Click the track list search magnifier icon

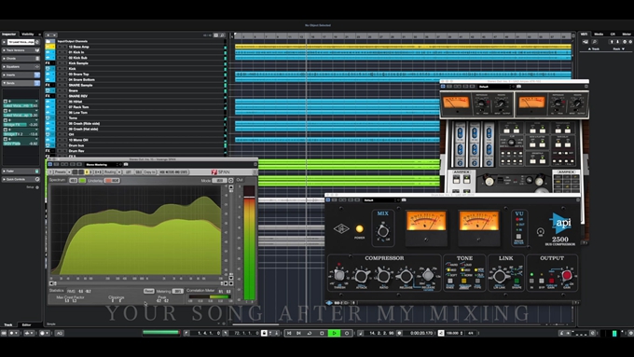pyautogui.click(x=222, y=35)
